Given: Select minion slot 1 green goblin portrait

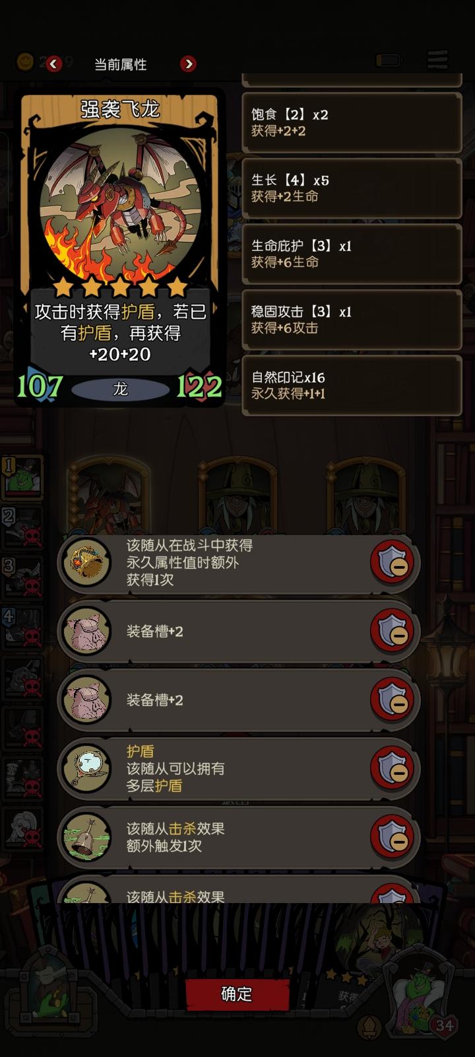Looking at the screenshot, I should pos(23,477).
